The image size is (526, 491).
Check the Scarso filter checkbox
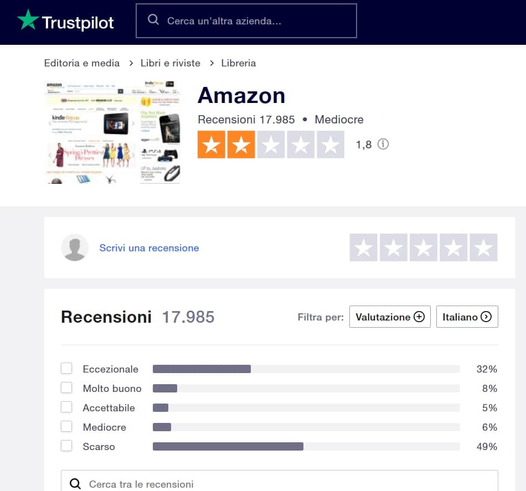[x=66, y=446]
